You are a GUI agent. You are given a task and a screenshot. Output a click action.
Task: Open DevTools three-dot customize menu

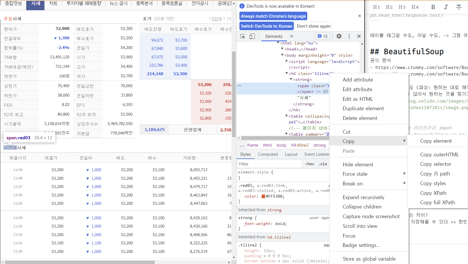tap(349, 36)
